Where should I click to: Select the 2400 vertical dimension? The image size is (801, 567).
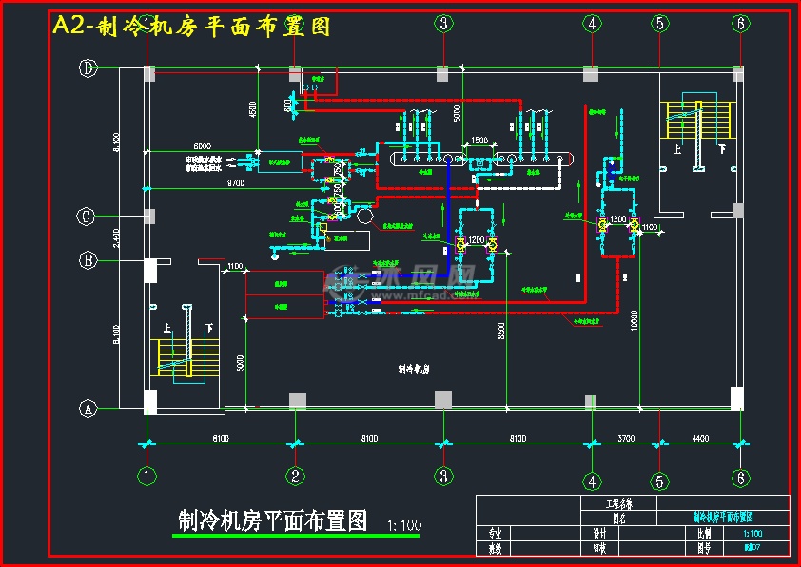(x=116, y=238)
